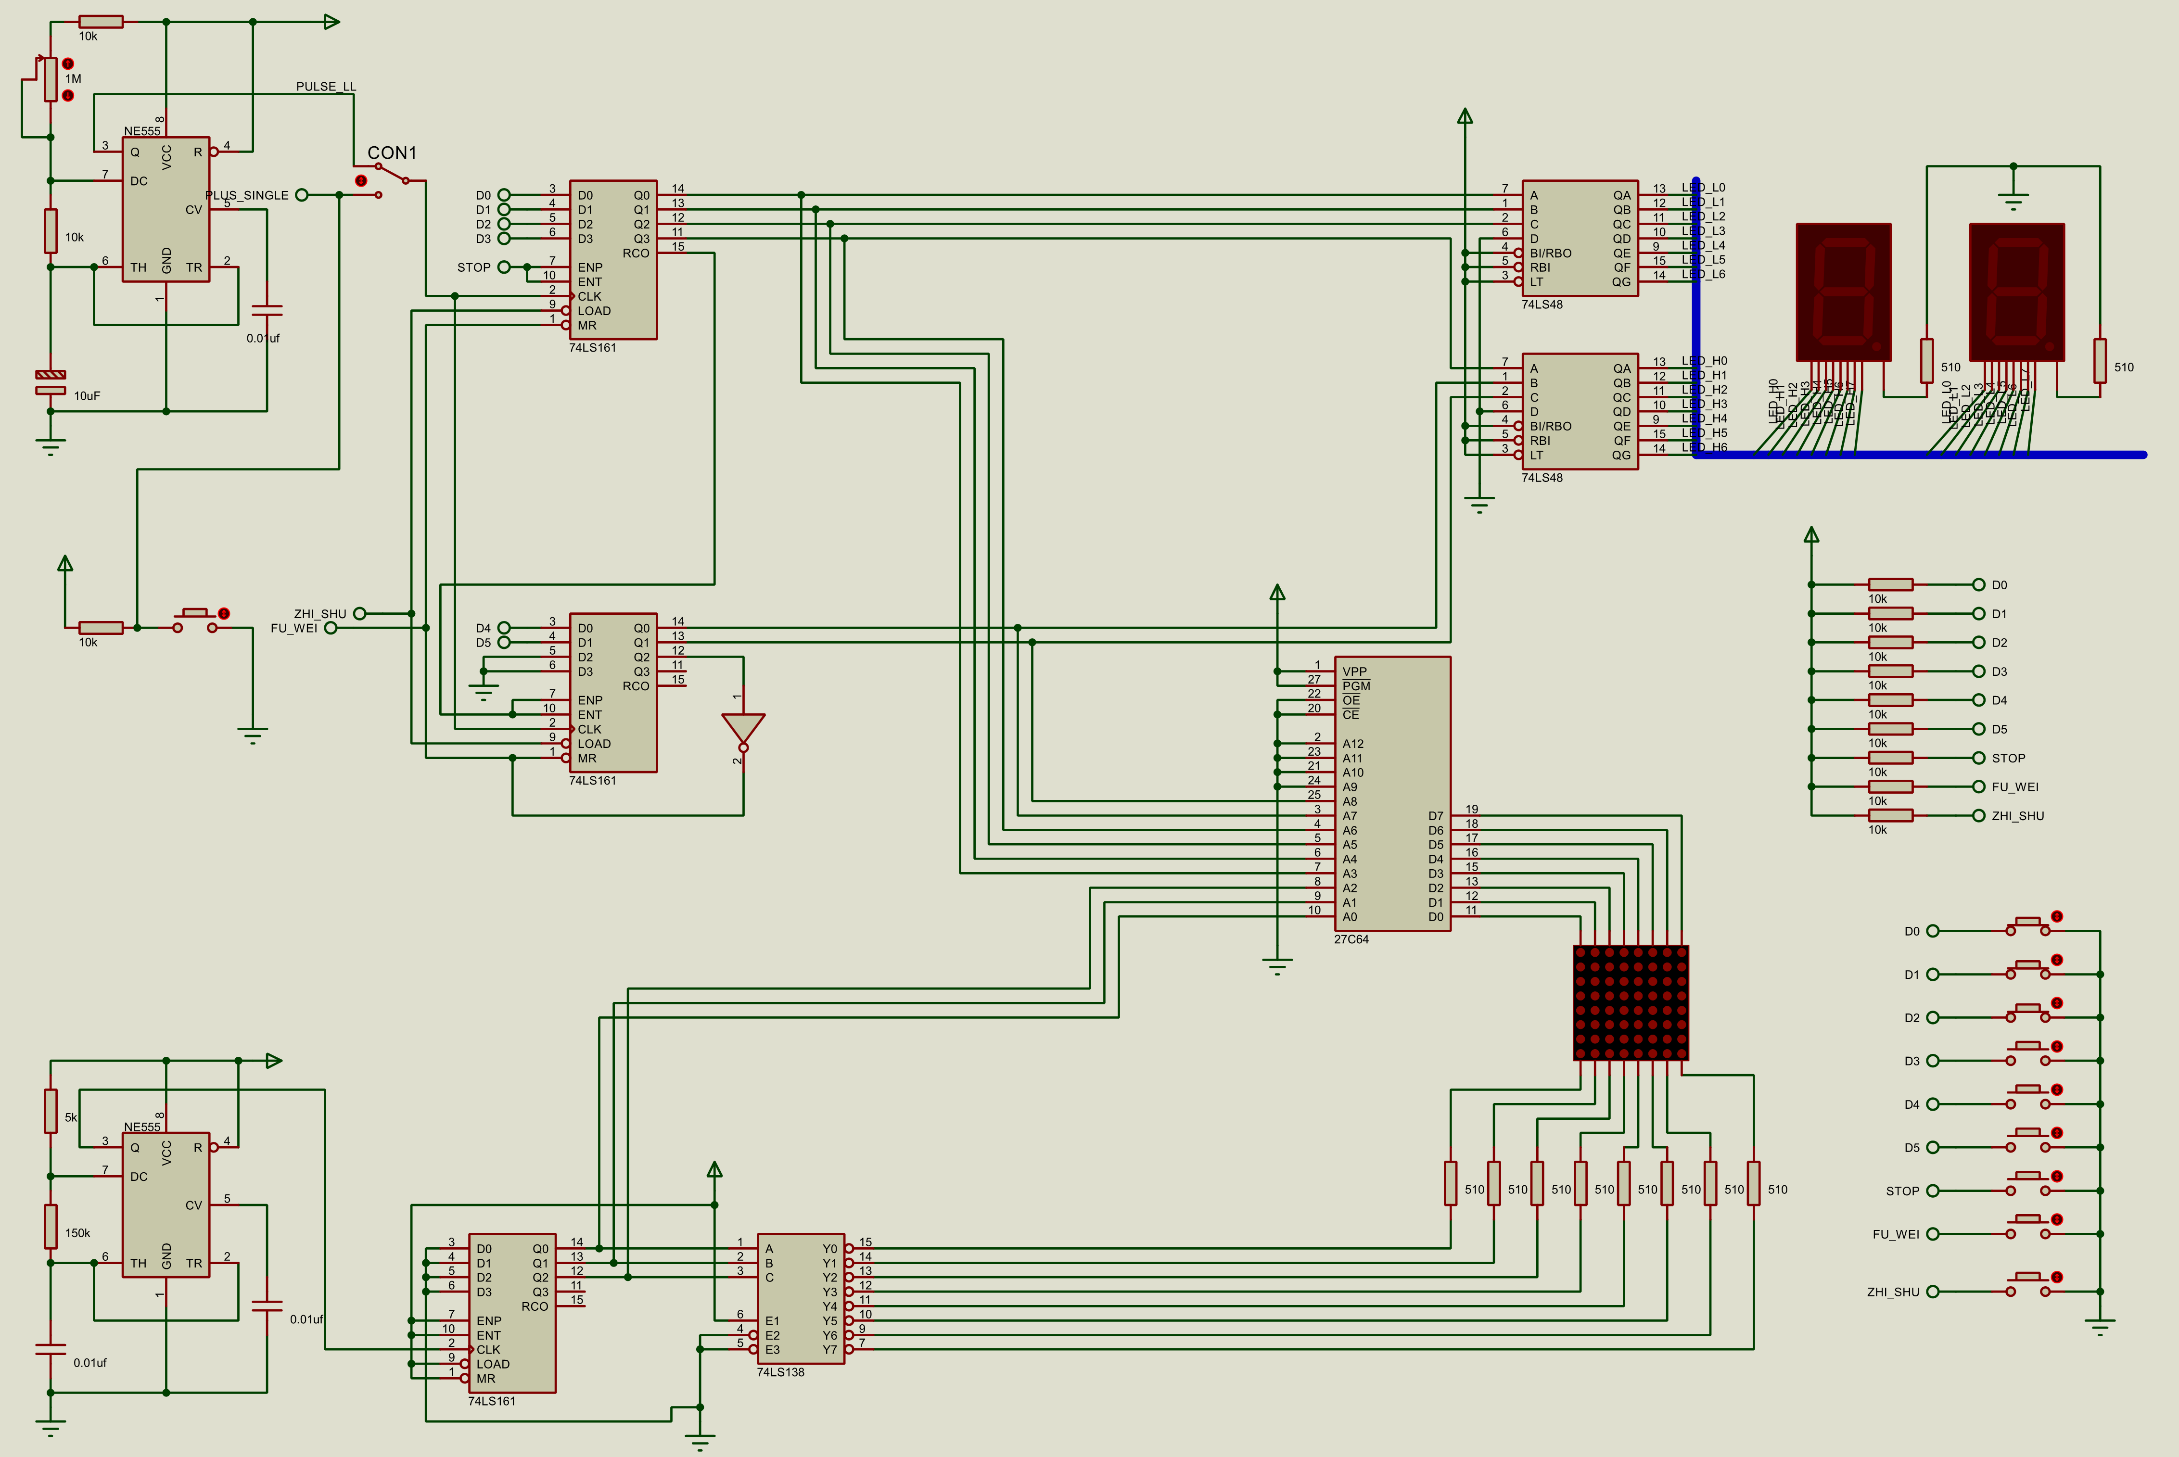Screen dimensions: 2179x1457
Task: Click the ZHI_SHU terminal near middle 74LS161
Action: pos(359,613)
